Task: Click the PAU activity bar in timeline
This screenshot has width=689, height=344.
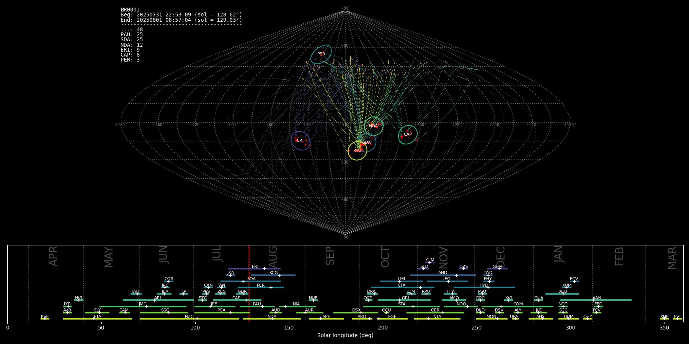Action: (257, 306)
